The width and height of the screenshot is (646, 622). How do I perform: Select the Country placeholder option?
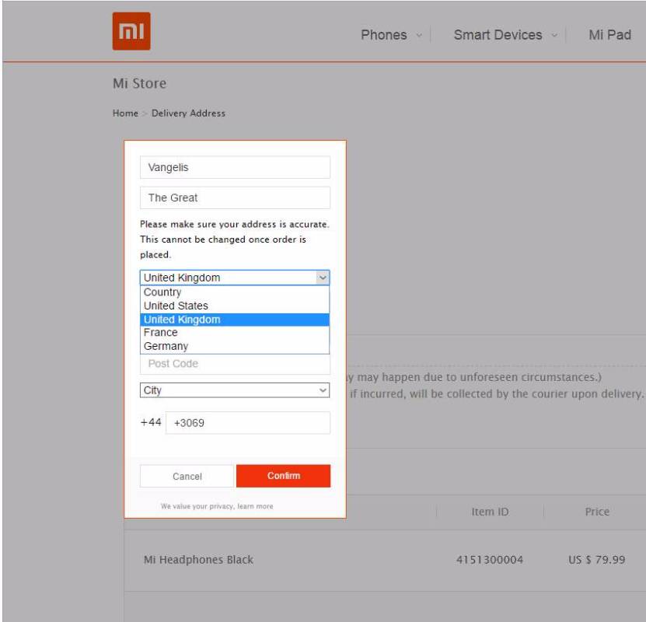pos(235,292)
